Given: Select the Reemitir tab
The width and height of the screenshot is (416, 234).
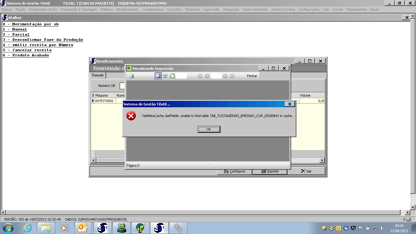Looking at the screenshot, I should pos(98,75).
